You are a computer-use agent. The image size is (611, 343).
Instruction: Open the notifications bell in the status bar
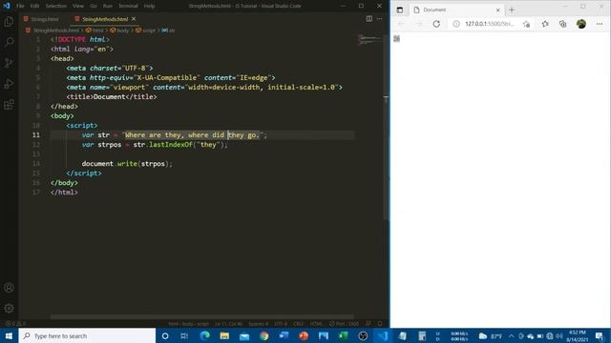[380, 324]
